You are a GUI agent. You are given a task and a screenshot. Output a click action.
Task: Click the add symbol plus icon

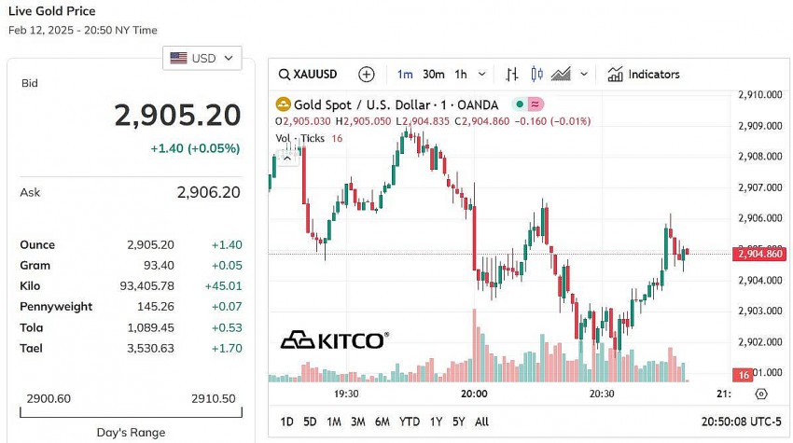(367, 75)
